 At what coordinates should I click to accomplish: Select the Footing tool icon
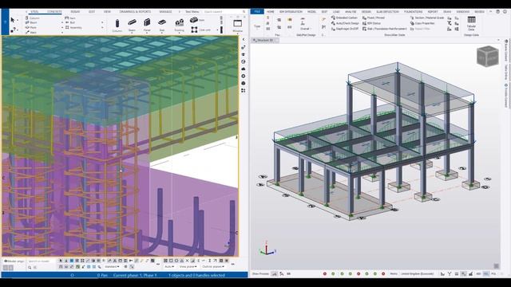tap(179, 26)
